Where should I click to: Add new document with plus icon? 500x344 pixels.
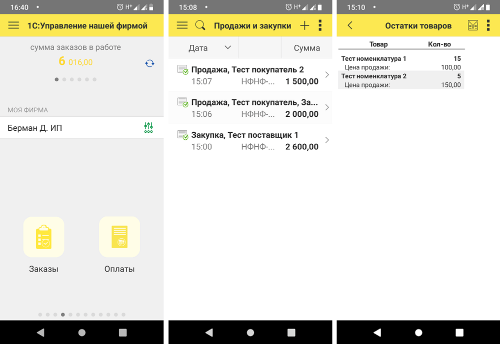[304, 25]
